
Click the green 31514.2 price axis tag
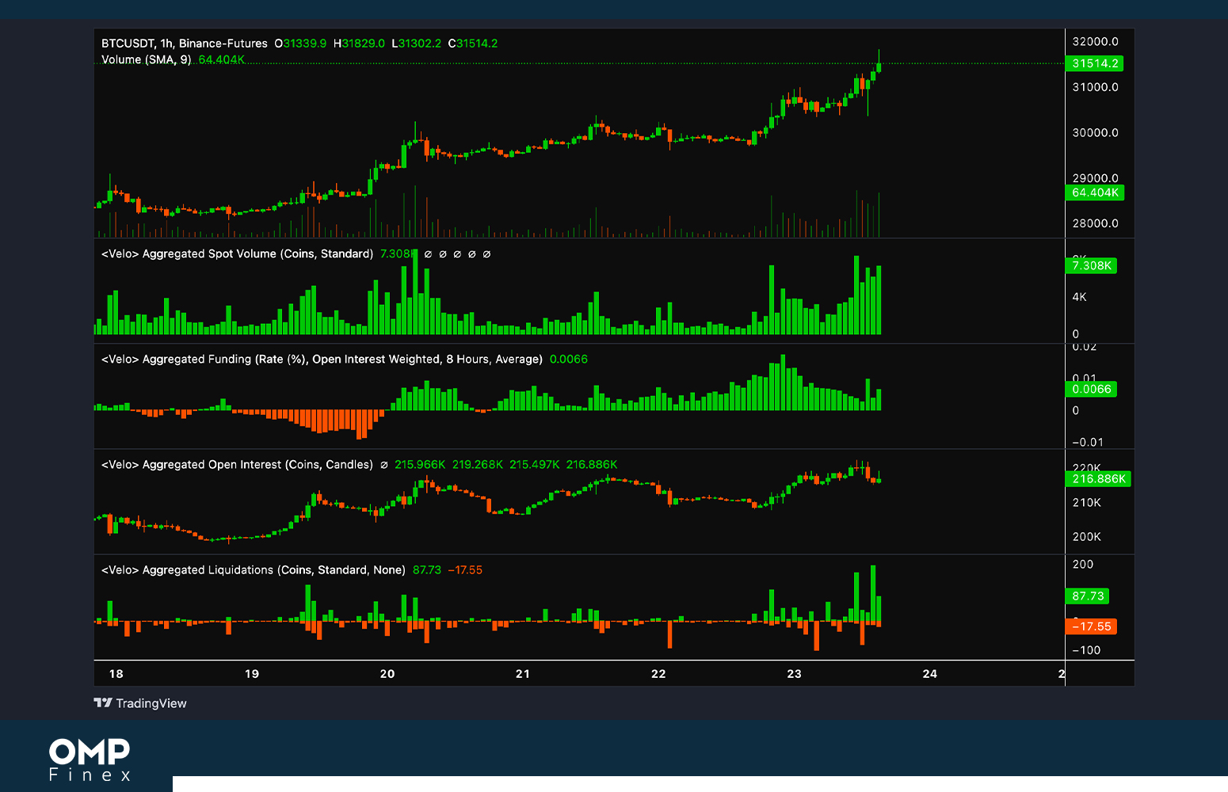pyautogui.click(x=1095, y=63)
